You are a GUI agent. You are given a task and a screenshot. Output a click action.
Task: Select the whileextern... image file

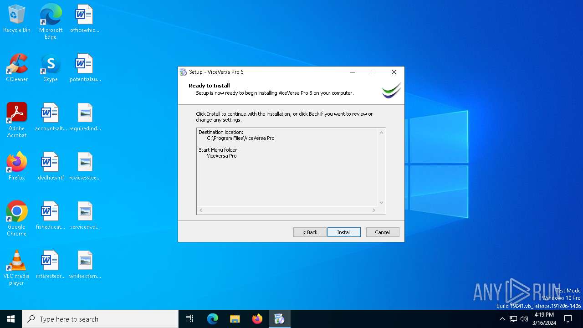pos(85,264)
